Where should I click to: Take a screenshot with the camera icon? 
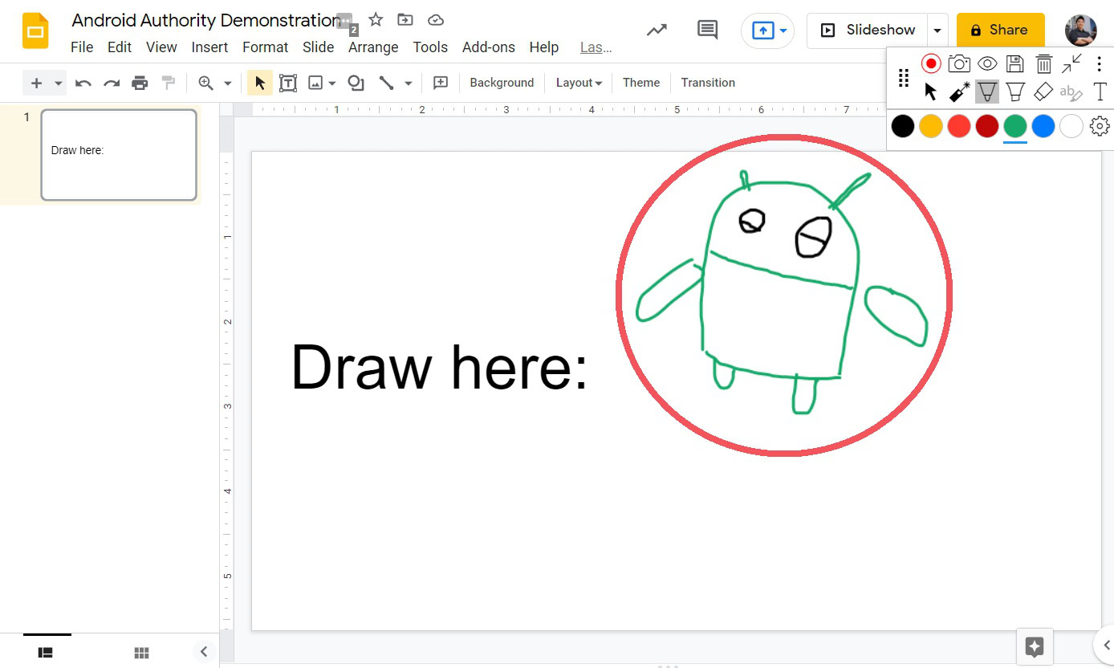coord(959,63)
